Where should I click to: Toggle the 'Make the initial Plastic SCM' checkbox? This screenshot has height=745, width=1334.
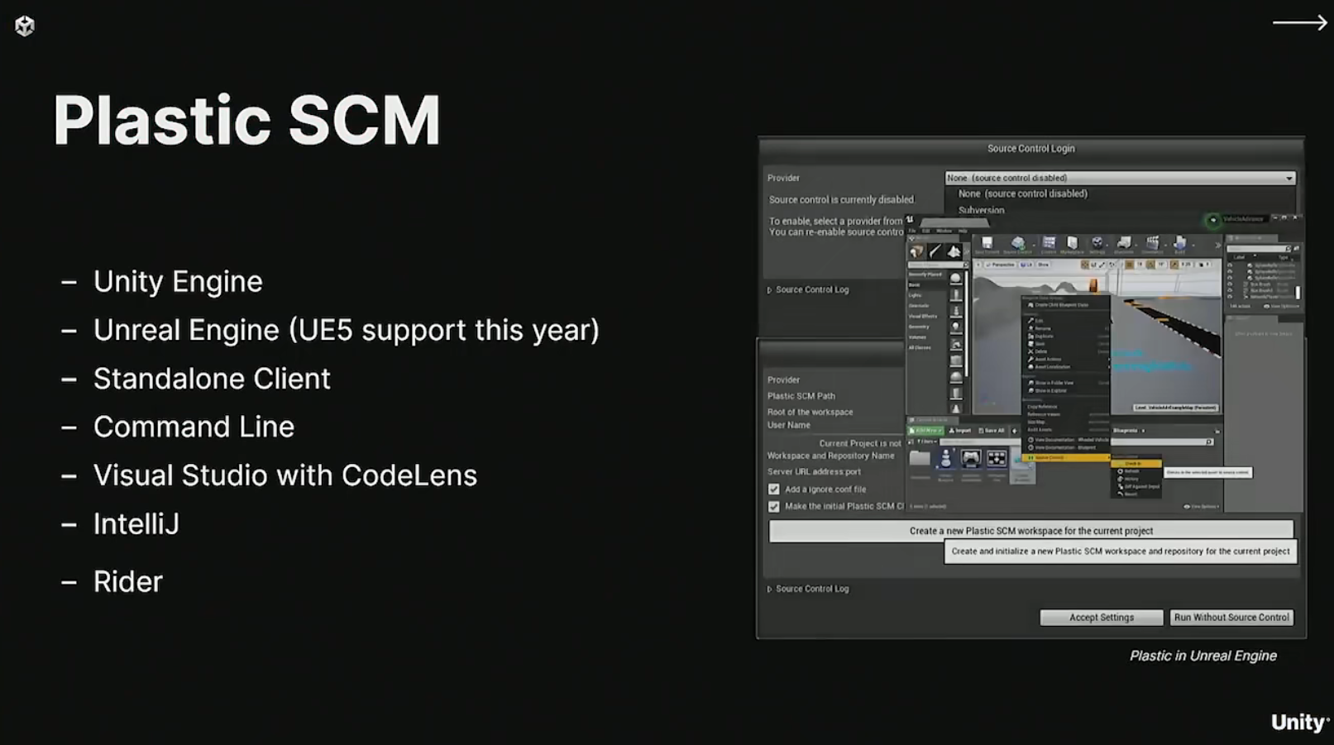[x=774, y=507]
